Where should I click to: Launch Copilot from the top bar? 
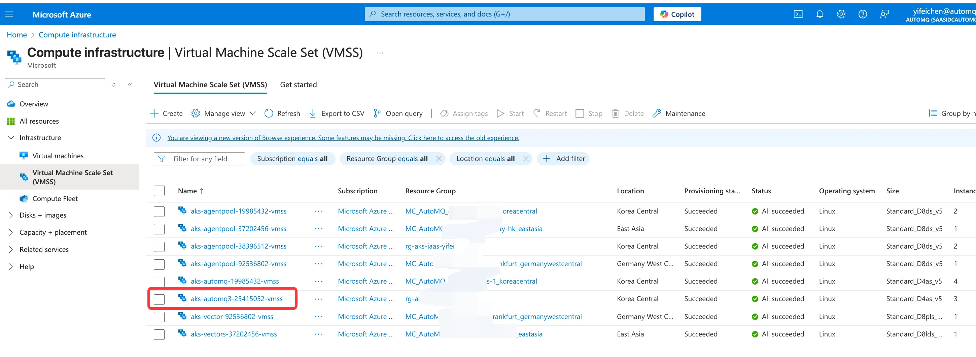tap(677, 14)
